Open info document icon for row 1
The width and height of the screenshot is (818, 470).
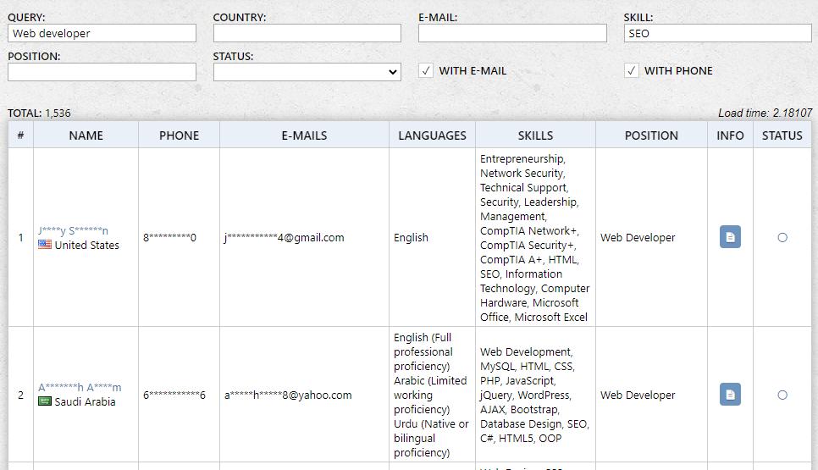(730, 237)
